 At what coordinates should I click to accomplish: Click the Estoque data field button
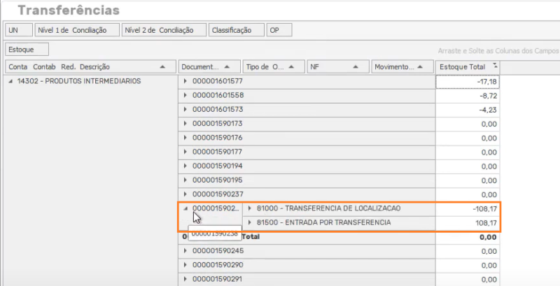(27, 50)
